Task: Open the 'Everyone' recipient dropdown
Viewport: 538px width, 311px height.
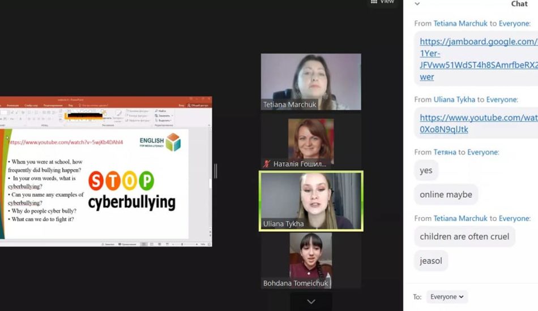Action: 446,297
